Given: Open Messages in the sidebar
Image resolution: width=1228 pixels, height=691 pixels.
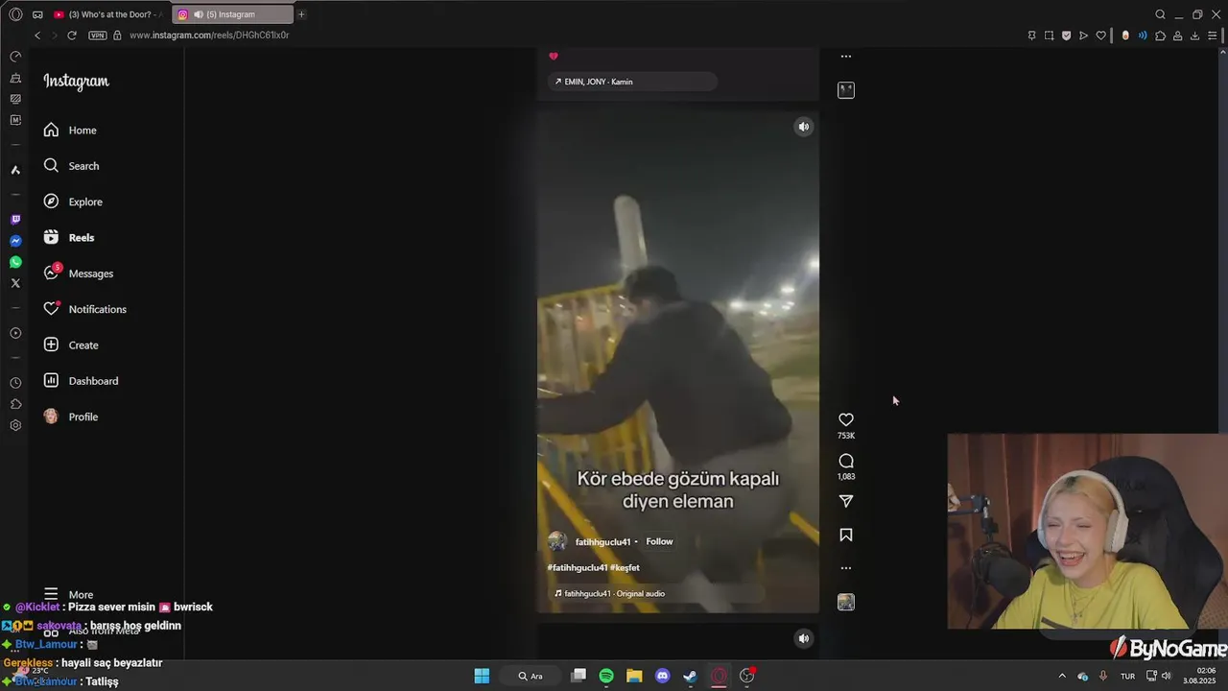Looking at the screenshot, I should 79,274.
